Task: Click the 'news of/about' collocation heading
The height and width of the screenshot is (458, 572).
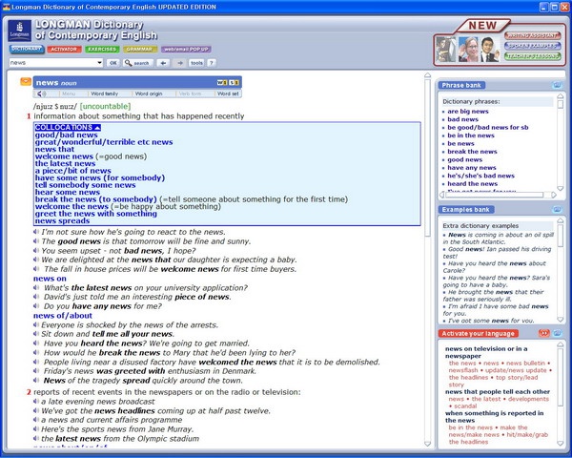Action: [63, 316]
